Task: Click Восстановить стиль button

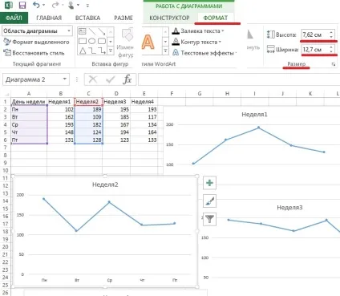Action: click(34, 53)
